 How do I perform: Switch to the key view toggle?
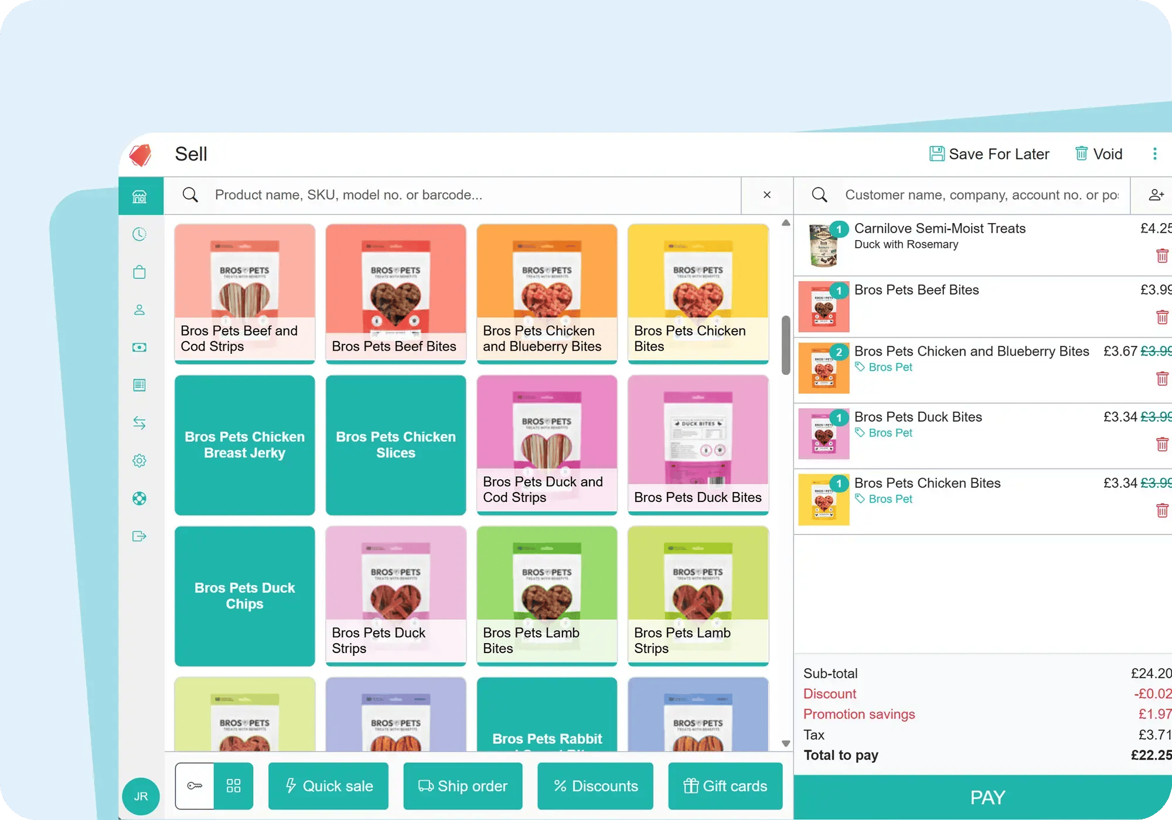pyautogui.click(x=195, y=786)
